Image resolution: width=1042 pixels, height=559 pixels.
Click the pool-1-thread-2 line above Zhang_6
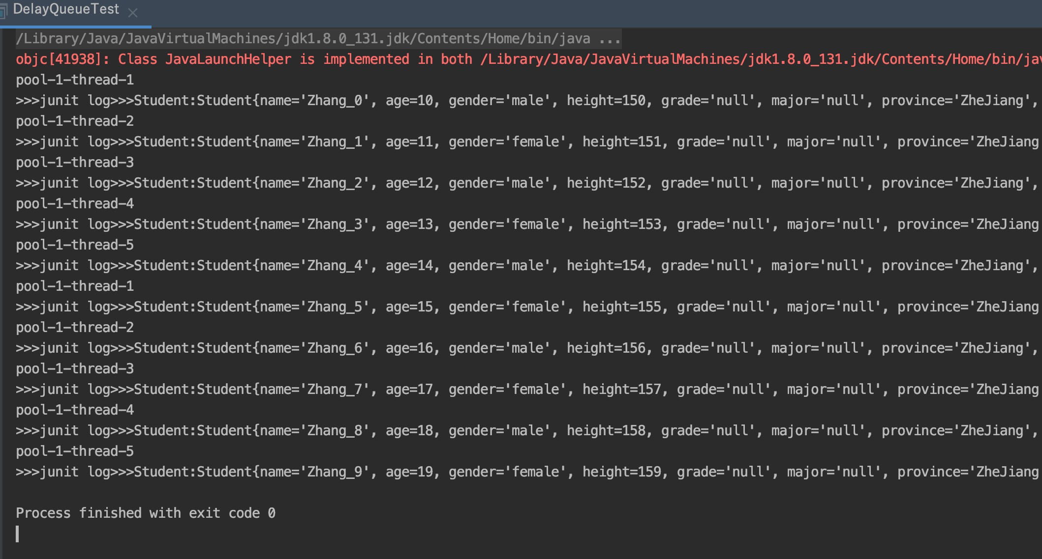[75, 328]
